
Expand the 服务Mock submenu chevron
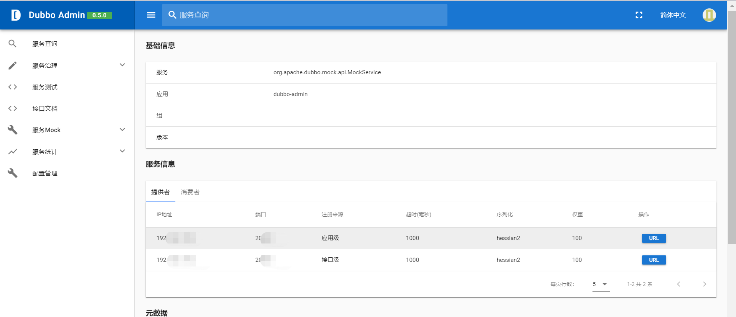tap(122, 130)
